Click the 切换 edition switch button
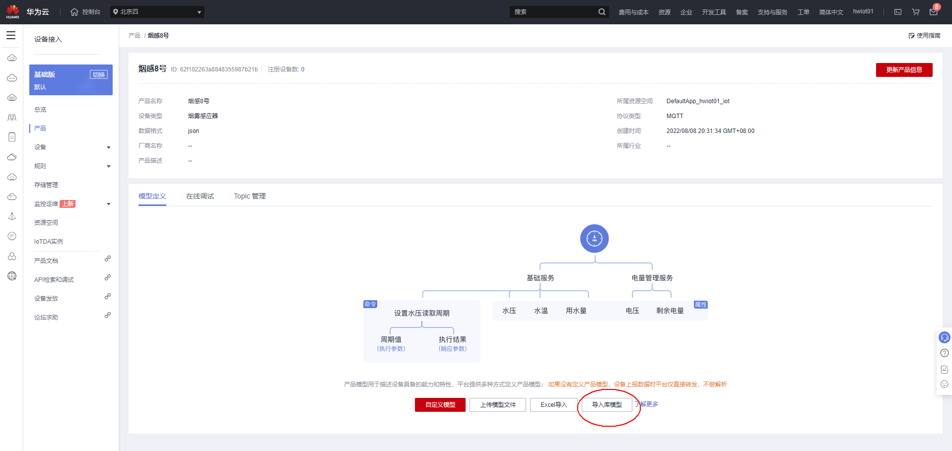 (99, 74)
